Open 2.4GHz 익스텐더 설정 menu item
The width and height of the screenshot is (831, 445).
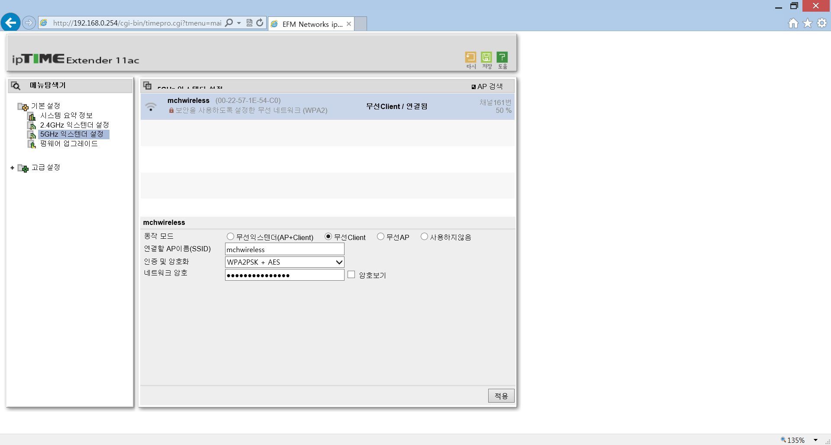coord(74,125)
